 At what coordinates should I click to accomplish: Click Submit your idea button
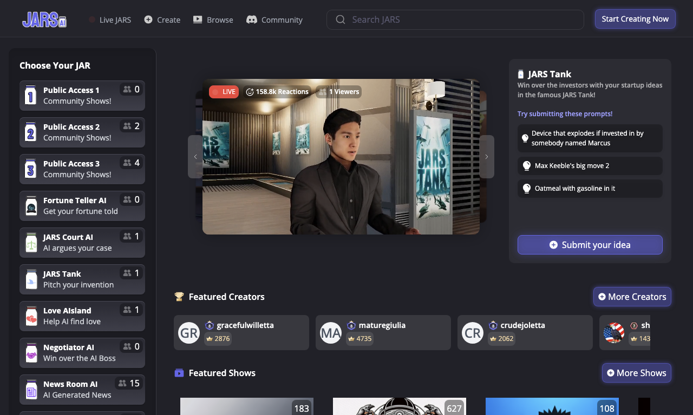coord(590,245)
